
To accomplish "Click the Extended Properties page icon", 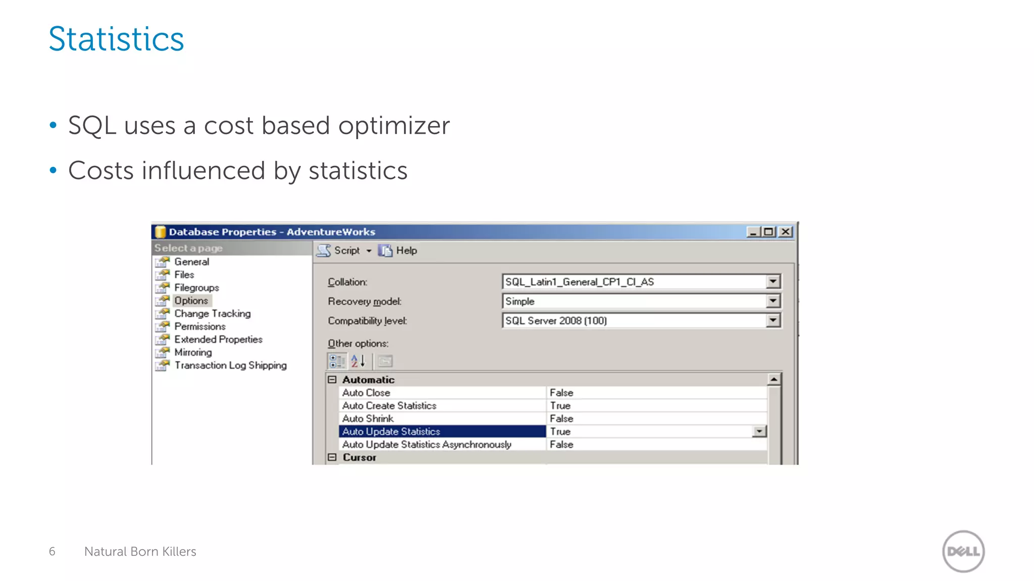I will pos(163,339).
